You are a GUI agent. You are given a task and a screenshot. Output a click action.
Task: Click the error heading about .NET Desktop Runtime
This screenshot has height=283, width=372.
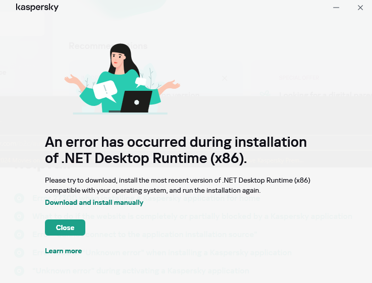pyautogui.click(x=176, y=150)
